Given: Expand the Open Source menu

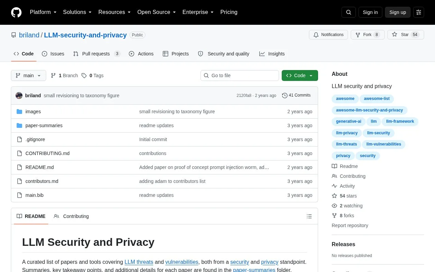Looking at the screenshot, I should tap(157, 12).
